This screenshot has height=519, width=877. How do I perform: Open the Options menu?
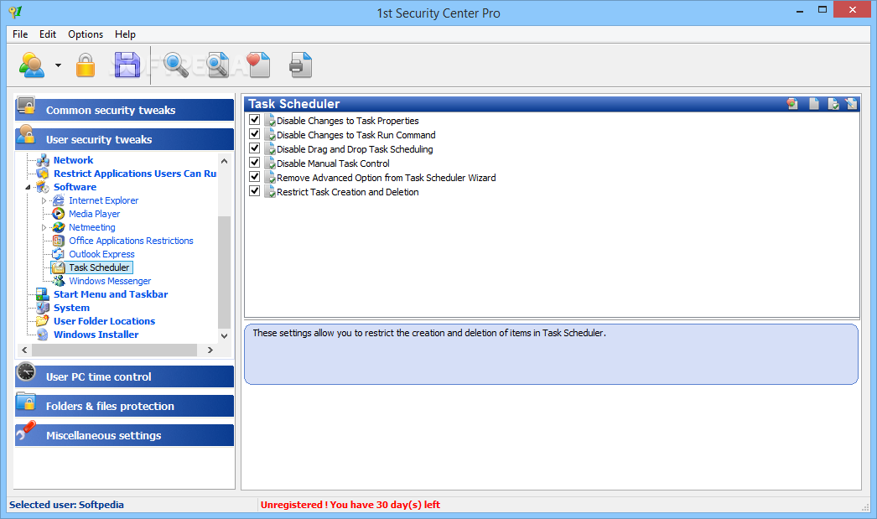(x=86, y=34)
